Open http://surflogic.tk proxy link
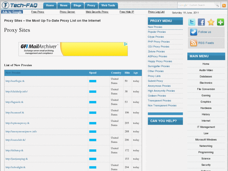Viewport: 228px width, 171px height. 15,81
